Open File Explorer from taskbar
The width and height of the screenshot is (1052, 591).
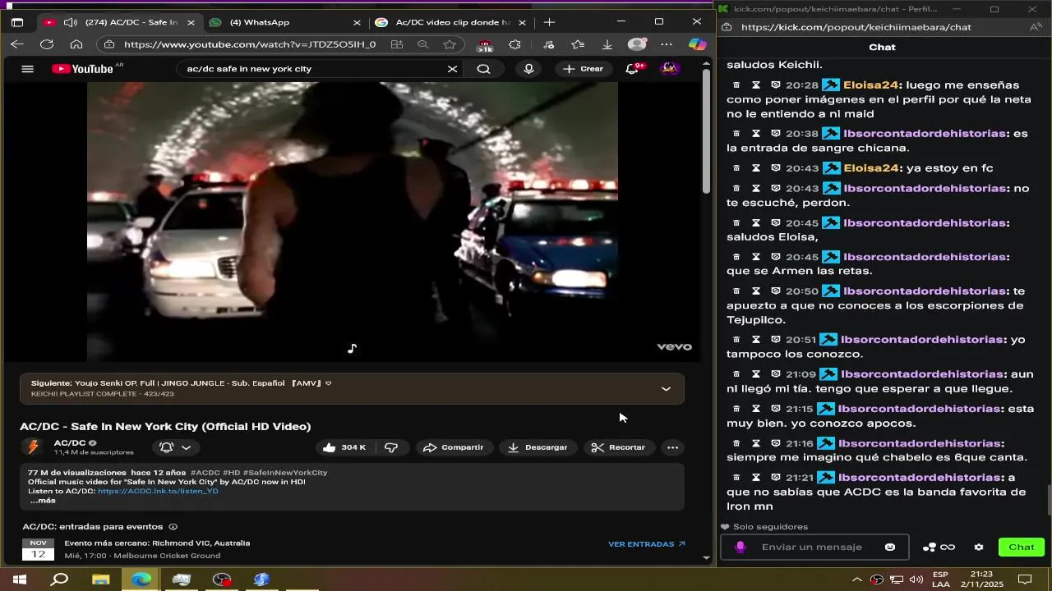point(100,580)
